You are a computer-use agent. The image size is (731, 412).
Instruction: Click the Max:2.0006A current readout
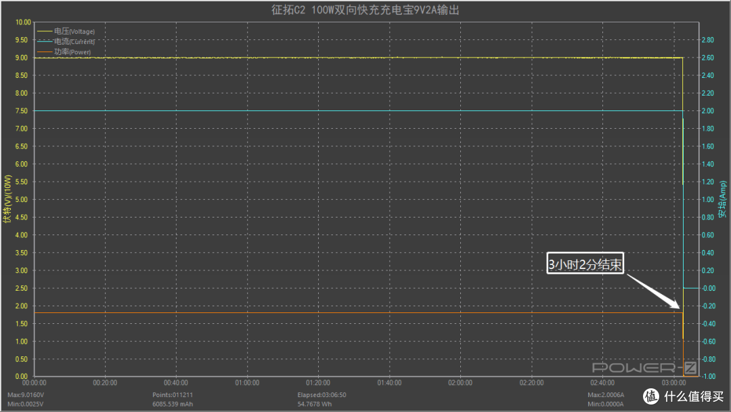(606, 395)
